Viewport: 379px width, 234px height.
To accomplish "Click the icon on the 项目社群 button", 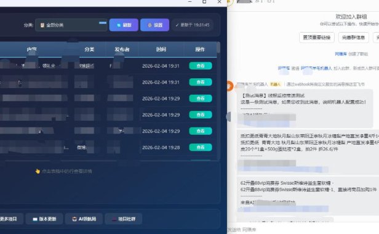I will point(114,219).
